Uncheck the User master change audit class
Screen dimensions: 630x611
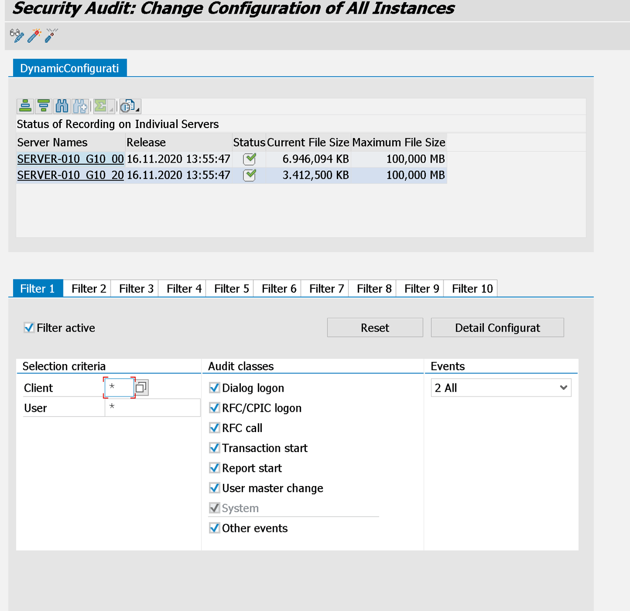click(214, 488)
